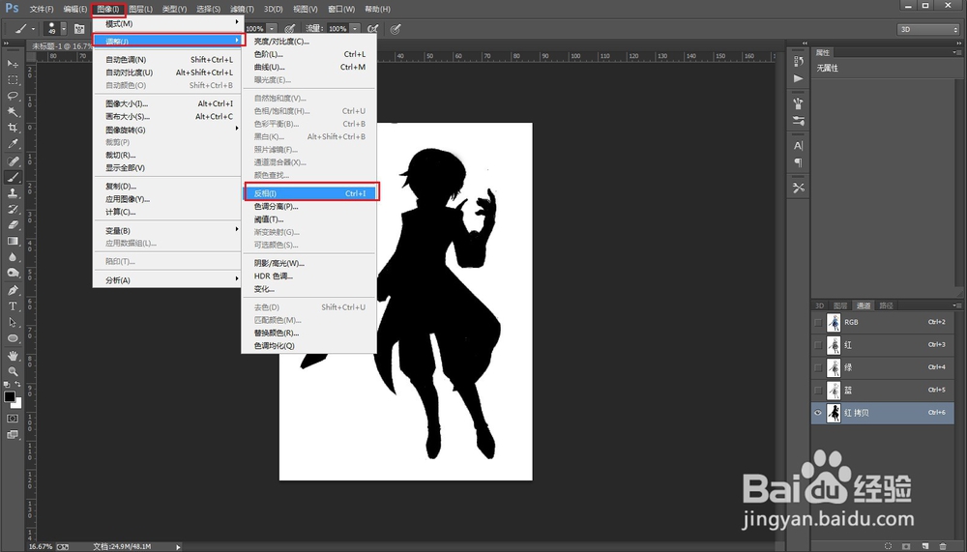Select the Crop tool
Viewport: 967px width, 552px height.
point(13,128)
